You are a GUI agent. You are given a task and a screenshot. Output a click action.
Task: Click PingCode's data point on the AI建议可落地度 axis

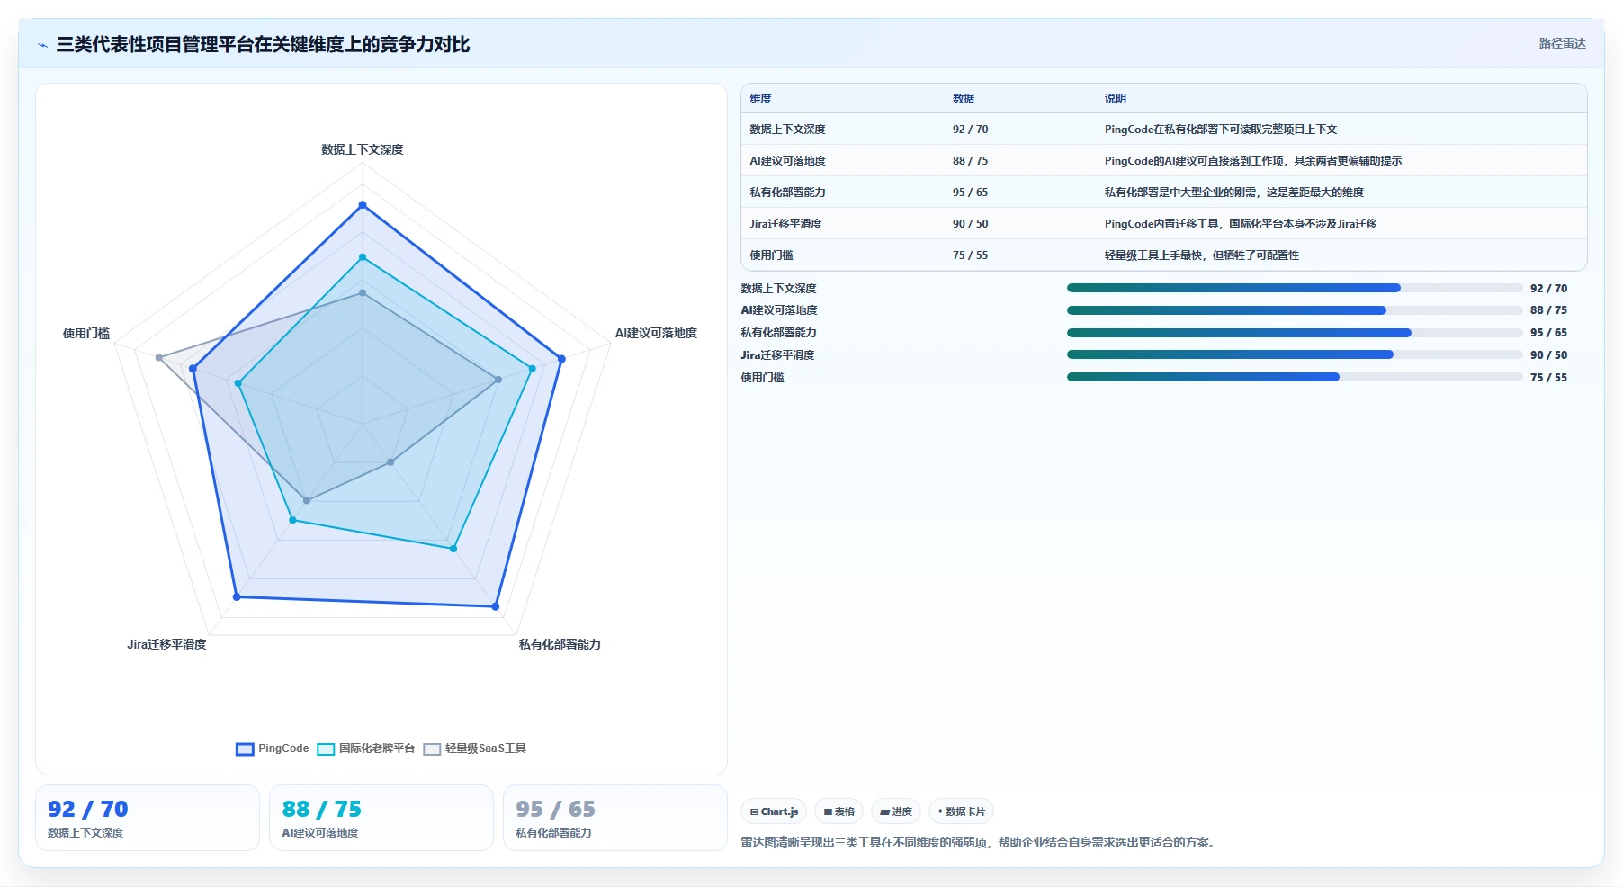pyautogui.click(x=561, y=359)
